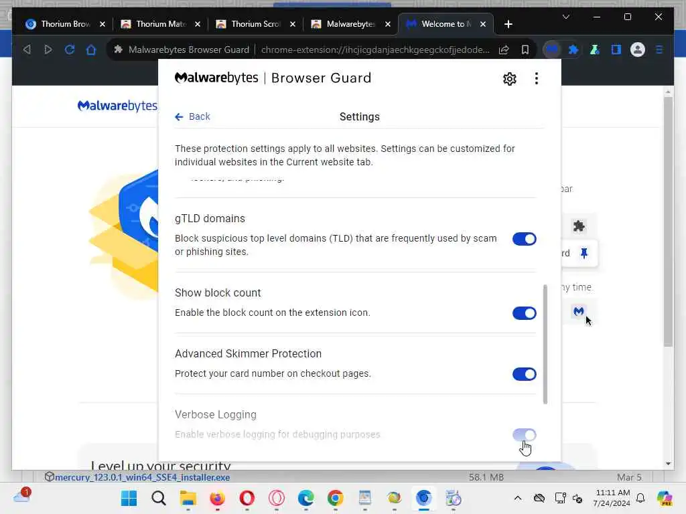Open a new browser tab
Screen dimensions: 686x514
point(508,24)
